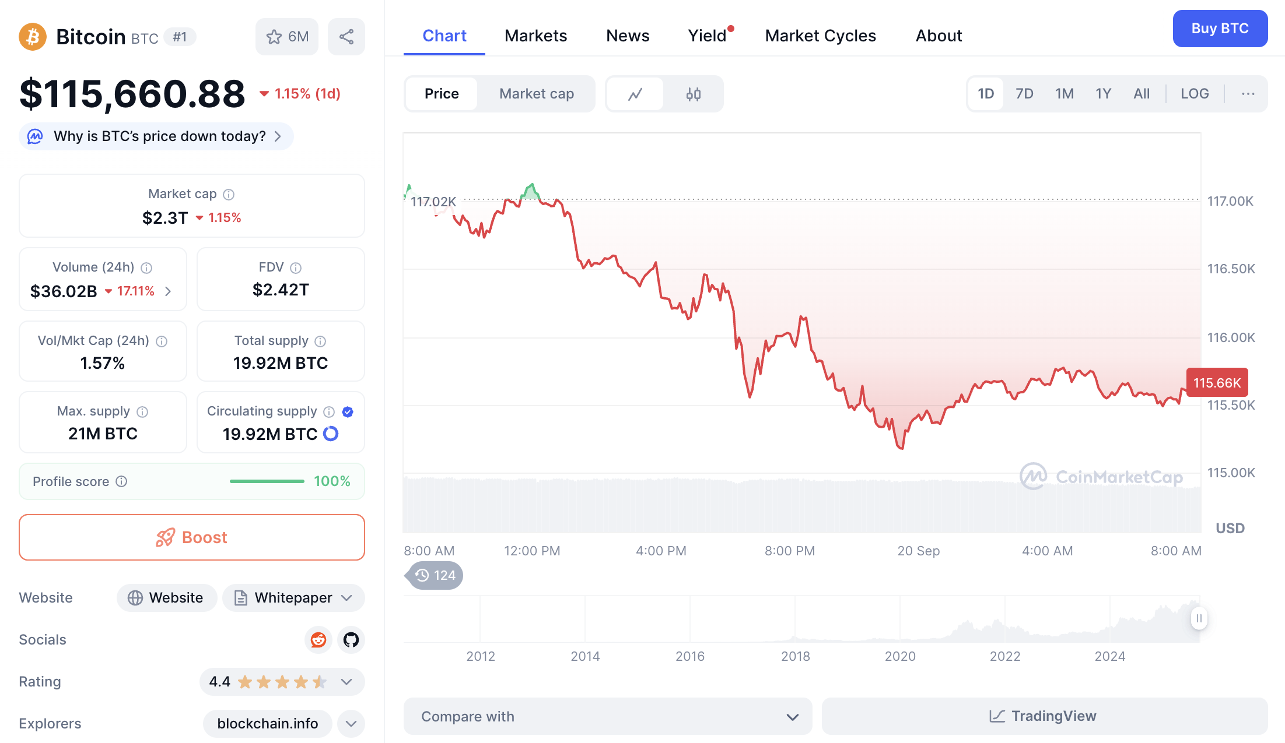
Task: Open Why is BTC's price down today
Action: tap(156, 136)
